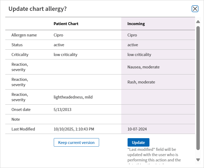The image size is (204, 168).
Task: Click the Criticality row label
Action: click(x=20, y=54)
